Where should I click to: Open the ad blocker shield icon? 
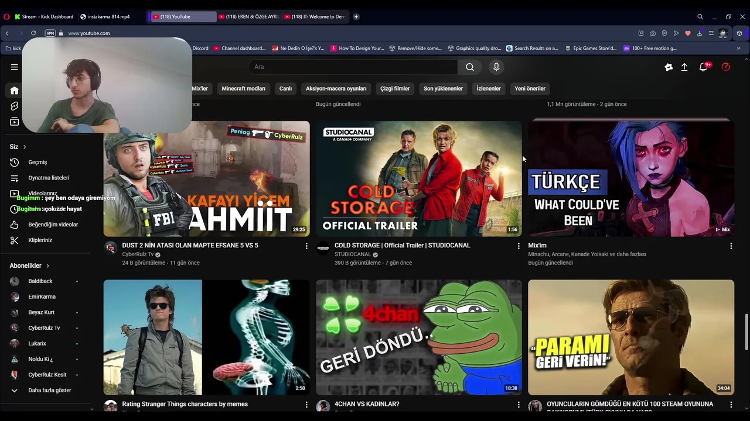664,33
